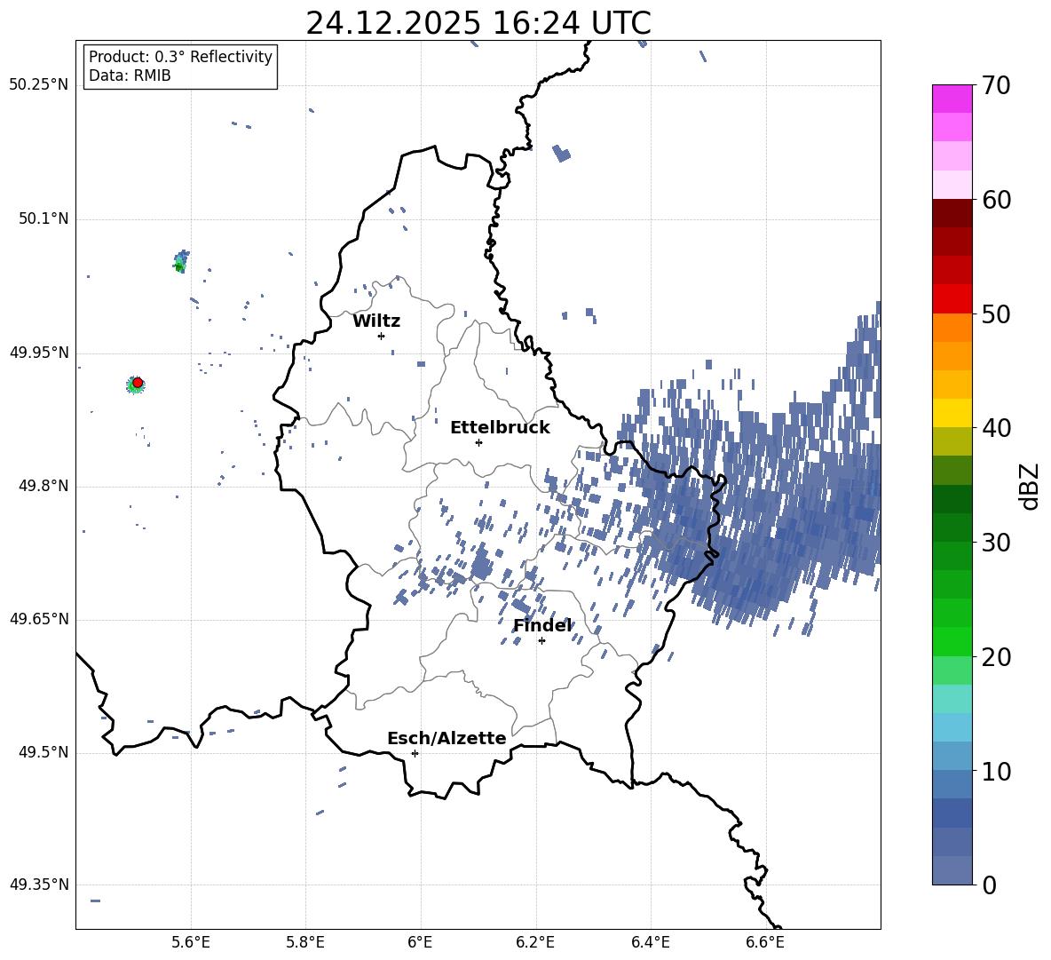The height and width of the screenshot is (960, 1051).
Task: Click the Ettelbruck city label
Action: 500,428
